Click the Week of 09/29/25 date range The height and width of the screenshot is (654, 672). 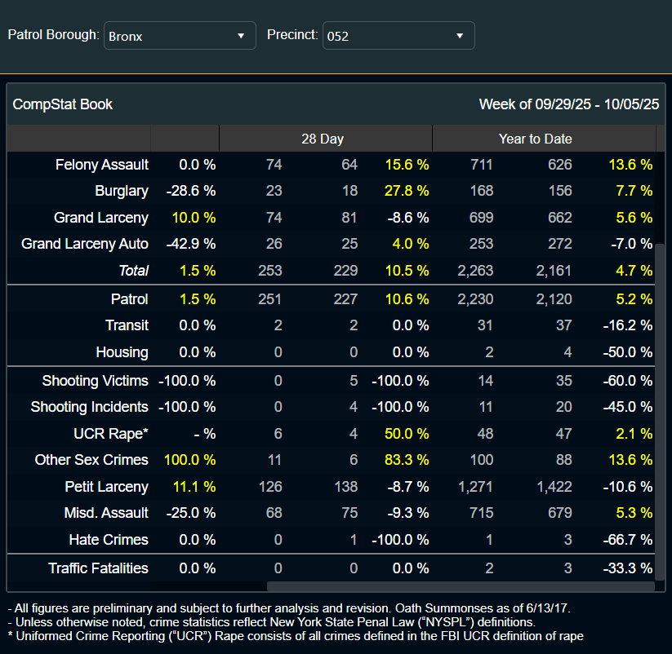568,104
